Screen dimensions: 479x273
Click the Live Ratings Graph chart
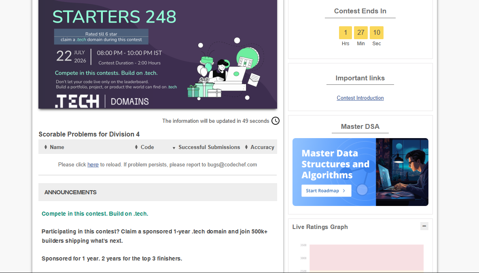tap(360, 257)
